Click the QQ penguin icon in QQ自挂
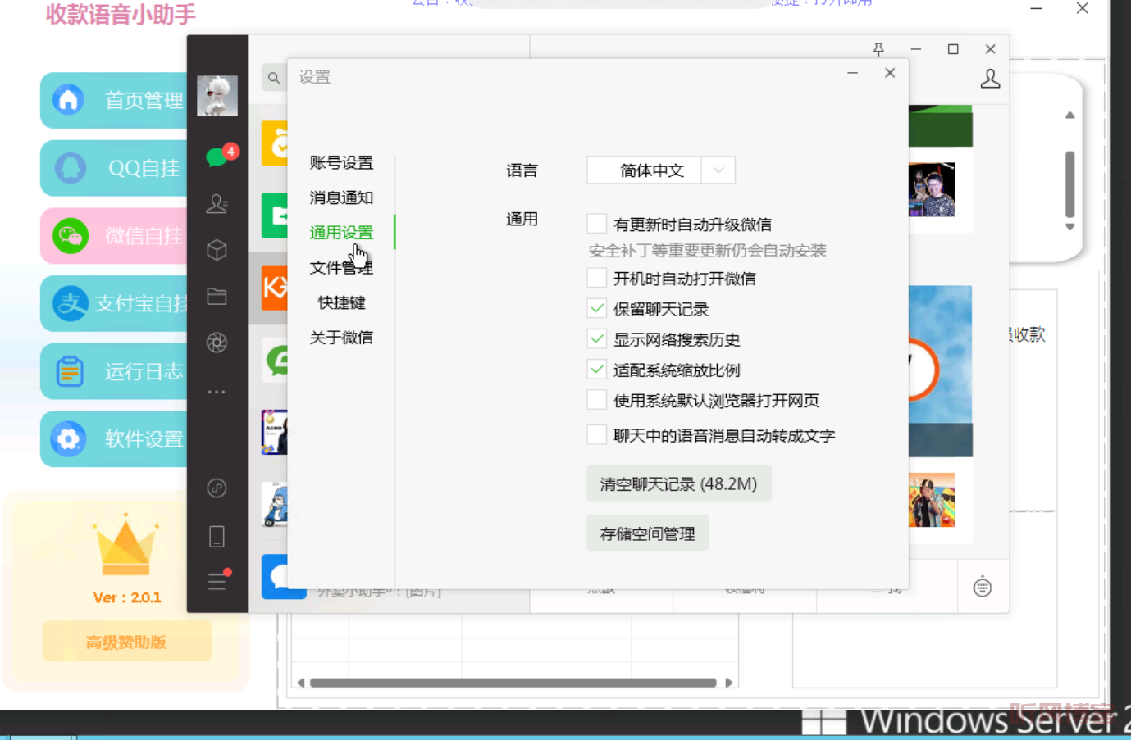The width and height of the screenshot is (1131, 740). (70, 168)
